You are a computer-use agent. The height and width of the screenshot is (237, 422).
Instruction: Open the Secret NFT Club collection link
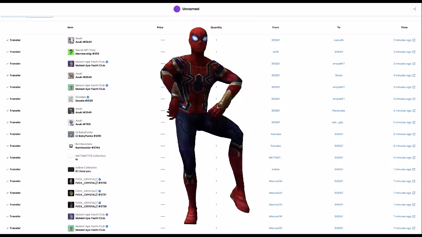(x=85, y=50)
